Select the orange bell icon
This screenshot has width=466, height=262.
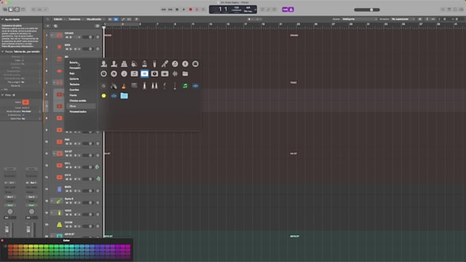[x=124, y=86]
